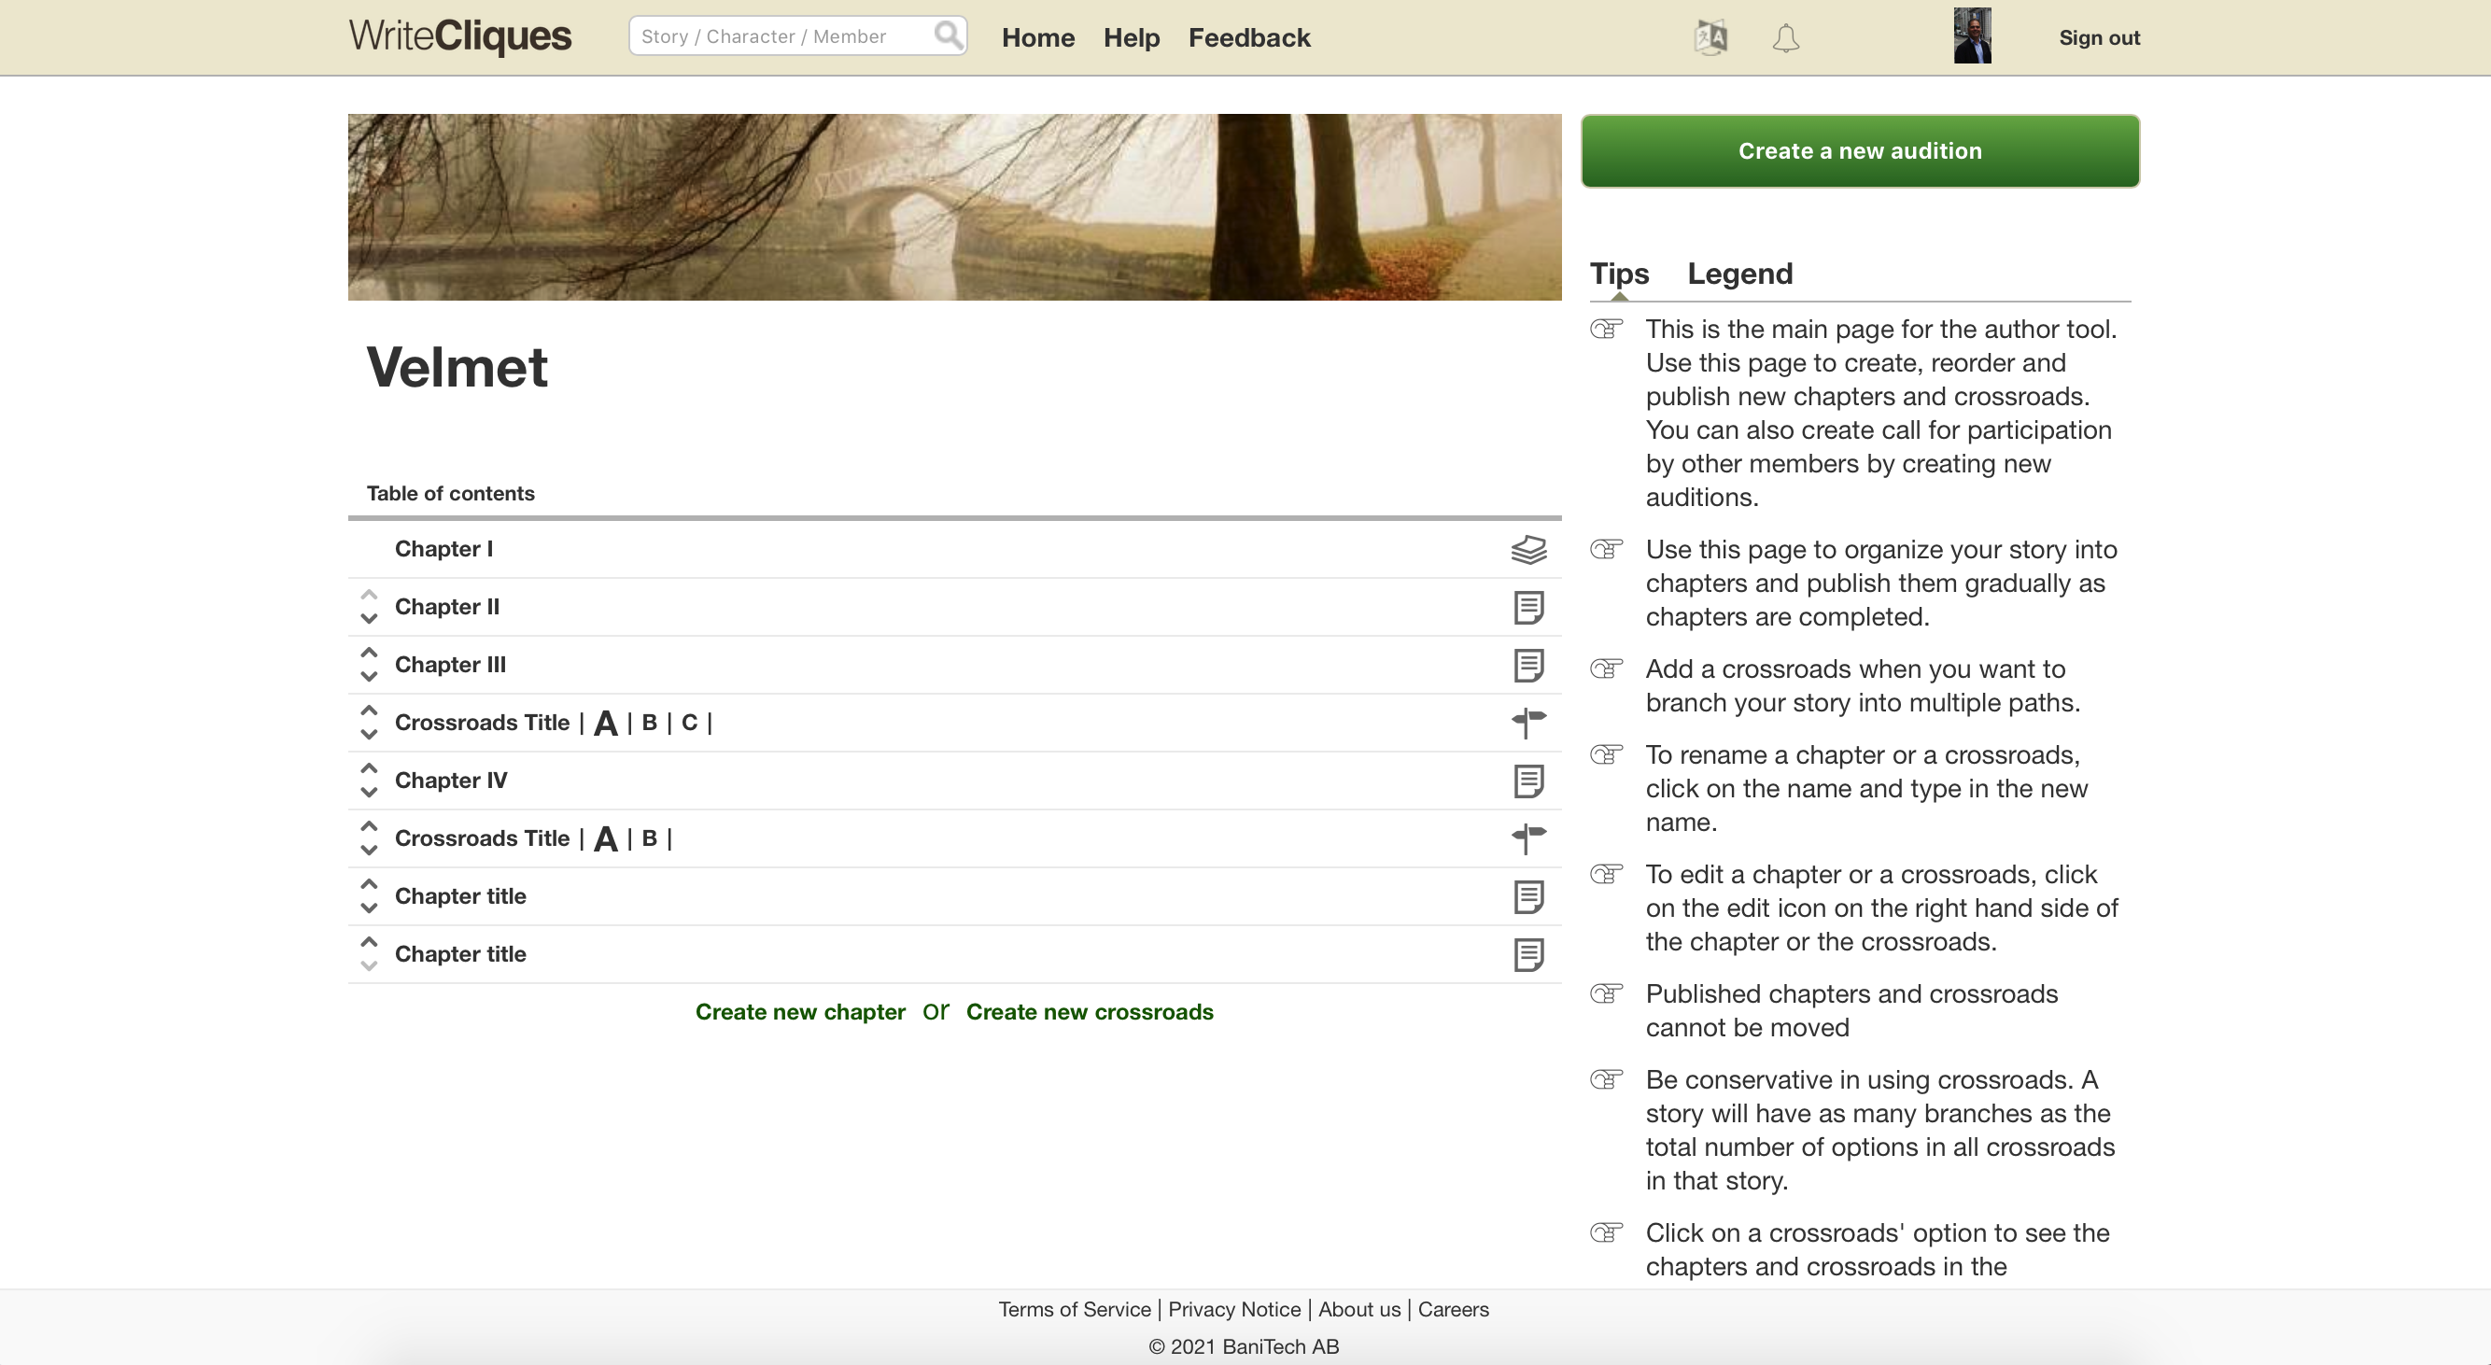Open the published Chapter I stack icon
The width and height of the screenshot is (2491, 1365).
(1527, 549)
